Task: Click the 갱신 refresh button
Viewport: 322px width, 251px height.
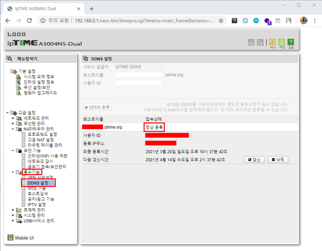Action: 254,159
